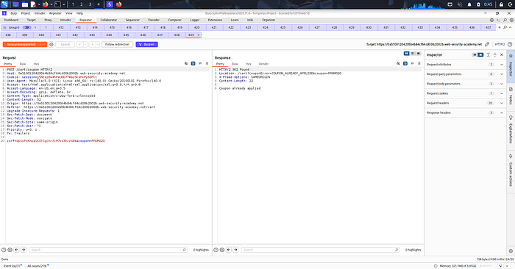The width and height of the screenshot is (515, 269).
Task: Close Repeater tab 449
Action: tap(199, 35)
